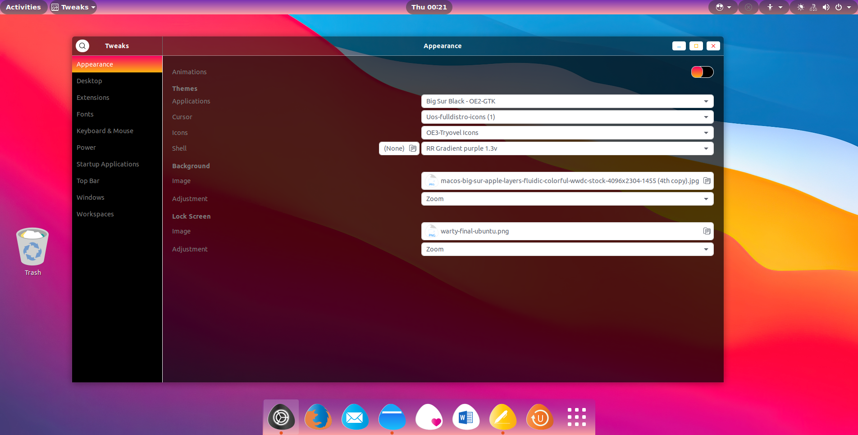858x435 pixels.
Task: Open the Shell theme dropdown
Action: pyautogui.click(x=567, y=148)
